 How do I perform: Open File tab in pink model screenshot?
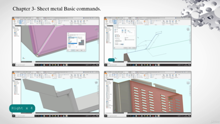click(14, 19)
